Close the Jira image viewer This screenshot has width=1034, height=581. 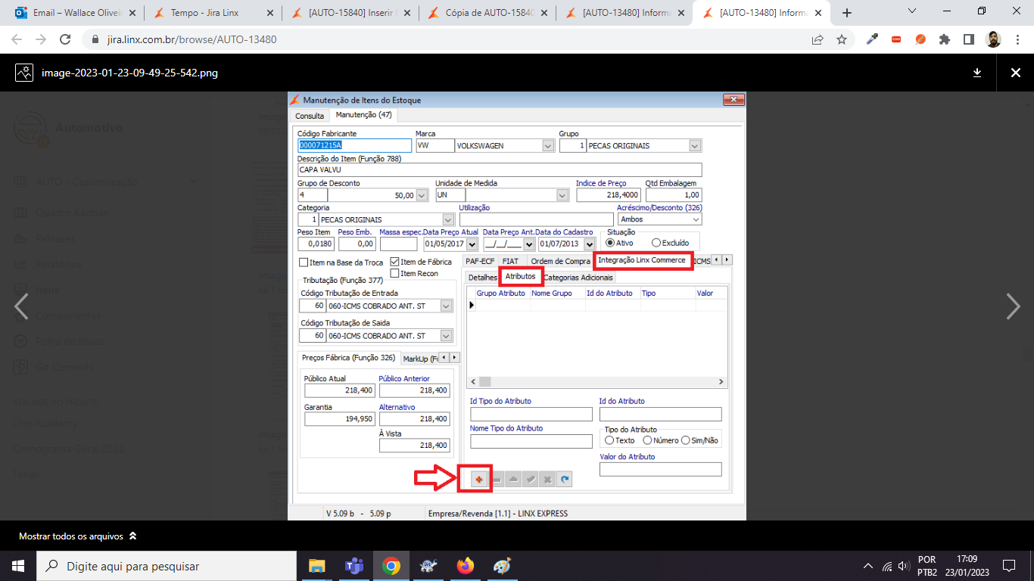[1016, 73]
